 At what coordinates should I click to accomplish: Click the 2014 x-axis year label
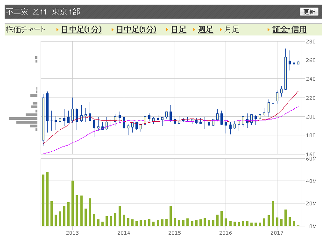(x=124, y=233)
